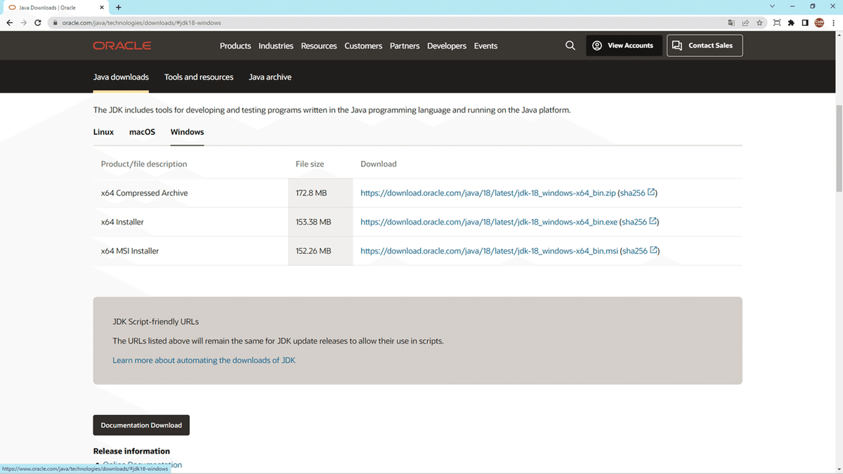Click the Release information heading
The image size is (843, 474).
(x=131, y=451)
